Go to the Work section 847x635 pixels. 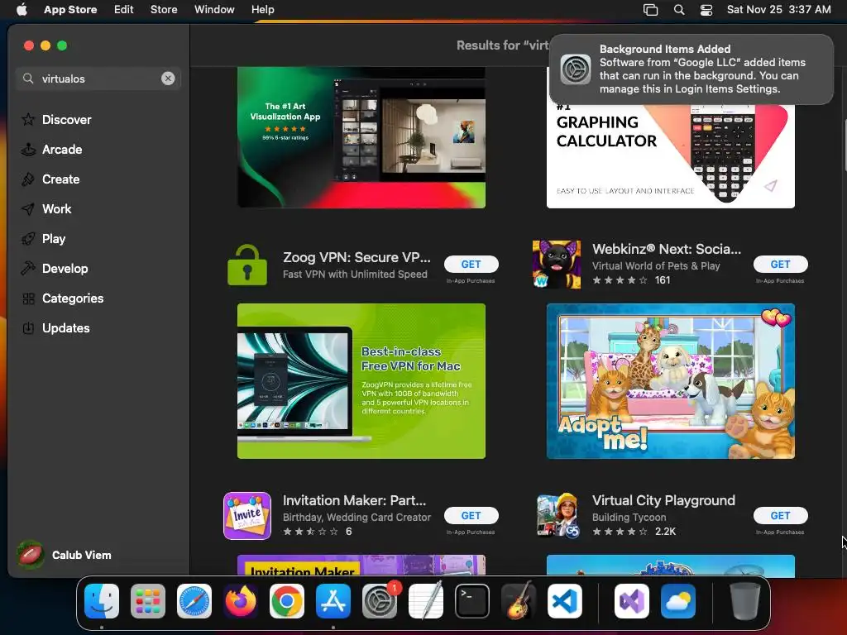coord(46,209)
